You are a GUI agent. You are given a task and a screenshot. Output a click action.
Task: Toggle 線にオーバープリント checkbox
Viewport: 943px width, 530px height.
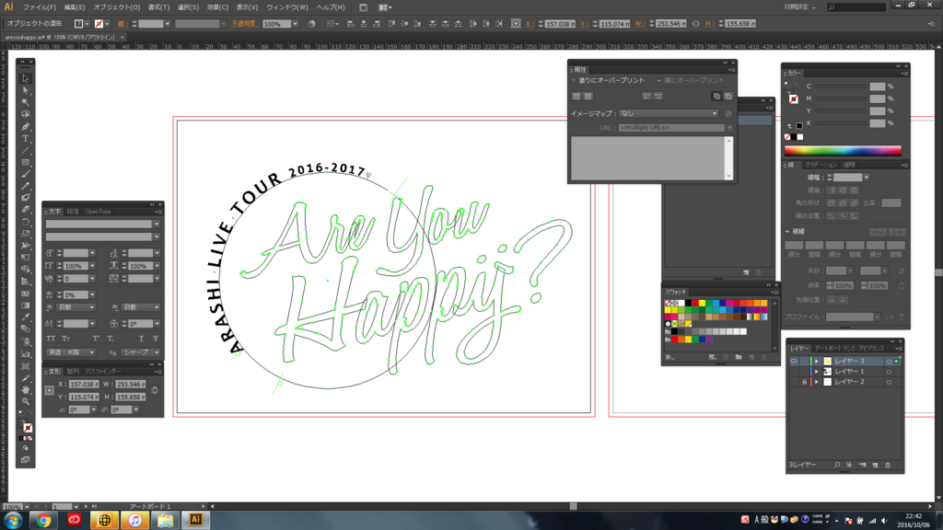coord(659,81)
